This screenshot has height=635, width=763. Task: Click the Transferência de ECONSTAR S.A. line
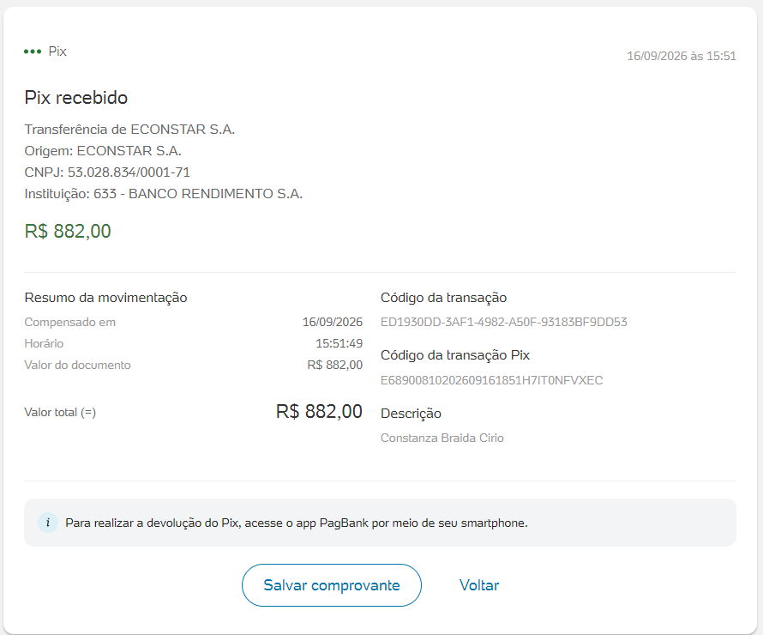(130, 130)
